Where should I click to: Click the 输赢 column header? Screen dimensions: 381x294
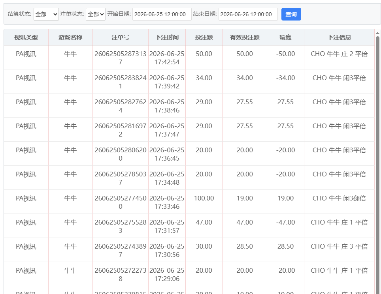coord(285,37)
